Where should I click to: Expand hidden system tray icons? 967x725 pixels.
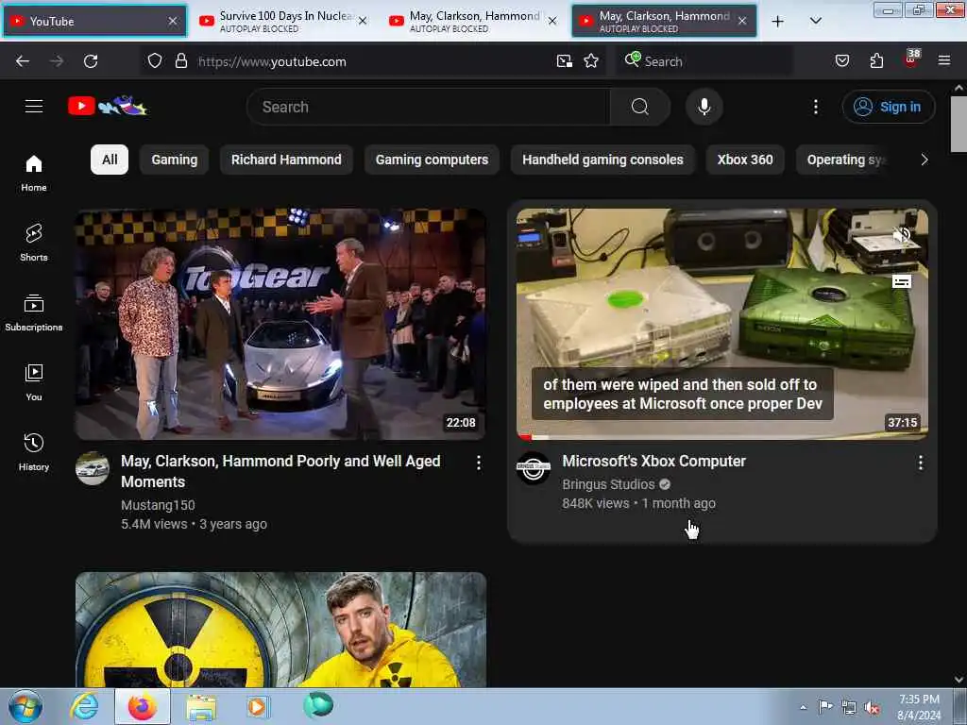pyautogui.click(x=803, y=708)
